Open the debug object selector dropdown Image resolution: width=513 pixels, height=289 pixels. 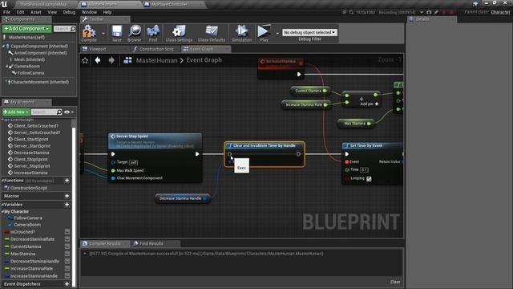[x=309, y=32]
